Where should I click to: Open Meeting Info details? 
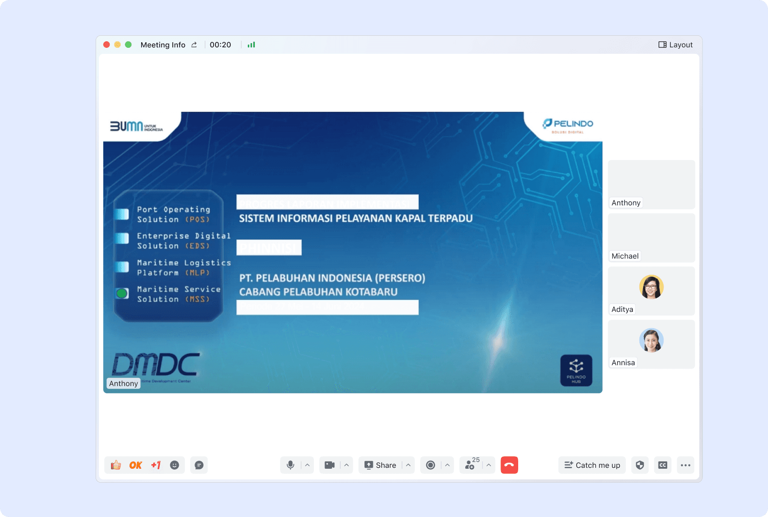pyautogui.click(x=163, y=45)
